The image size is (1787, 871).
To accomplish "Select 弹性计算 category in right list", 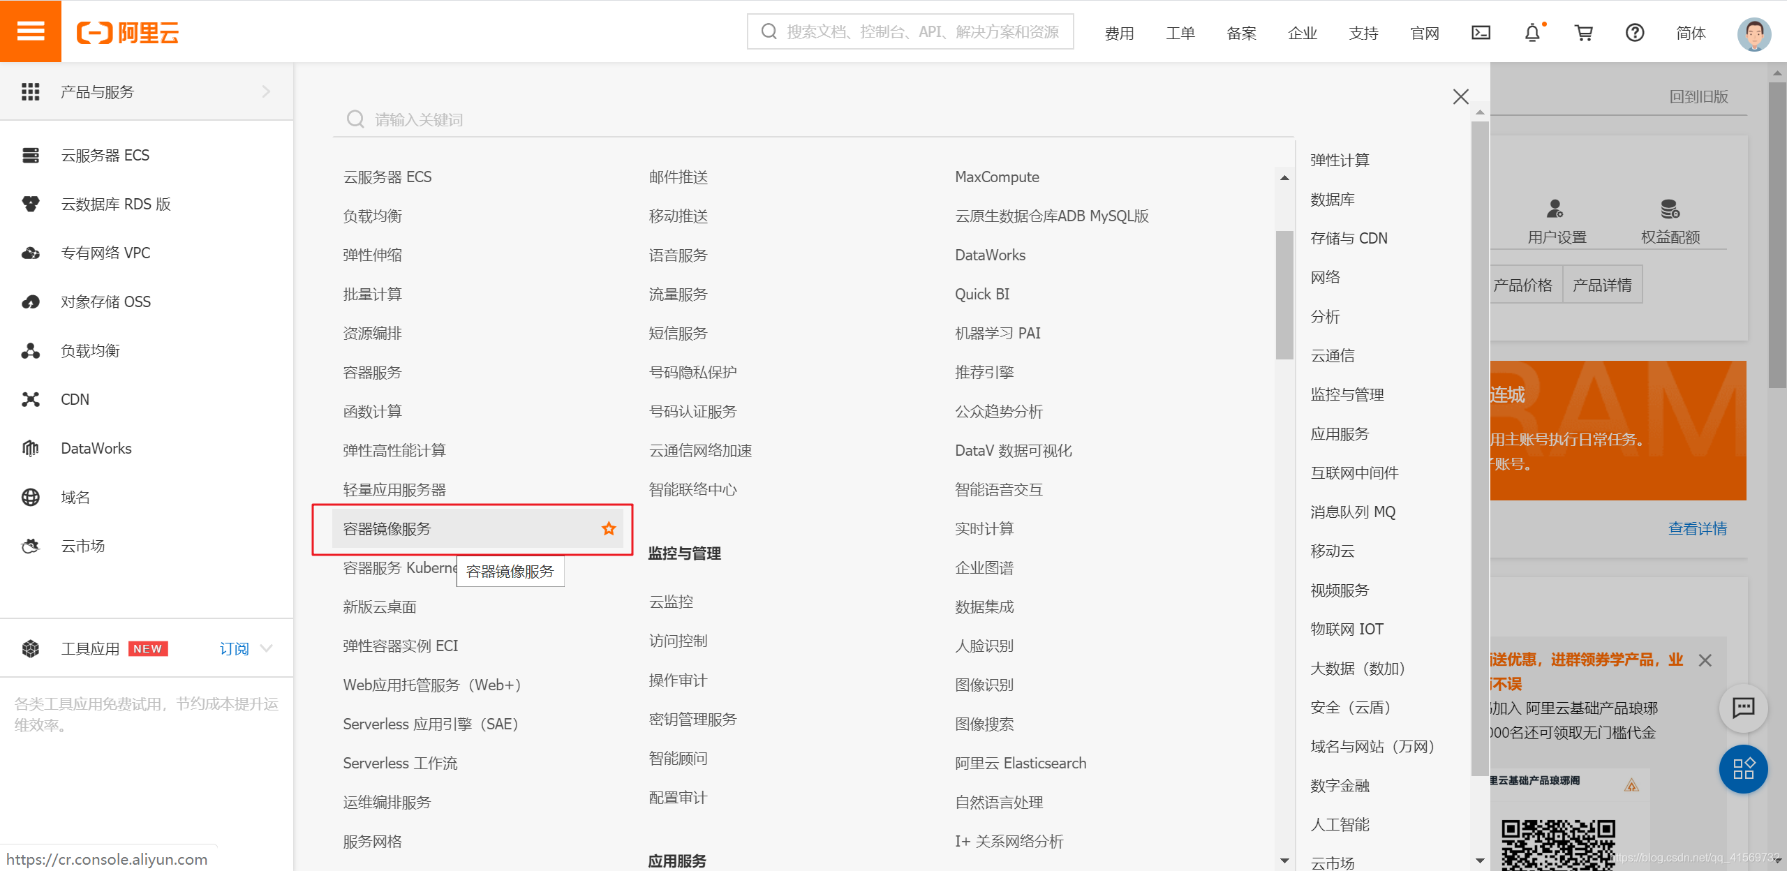I will (1340, 160).
